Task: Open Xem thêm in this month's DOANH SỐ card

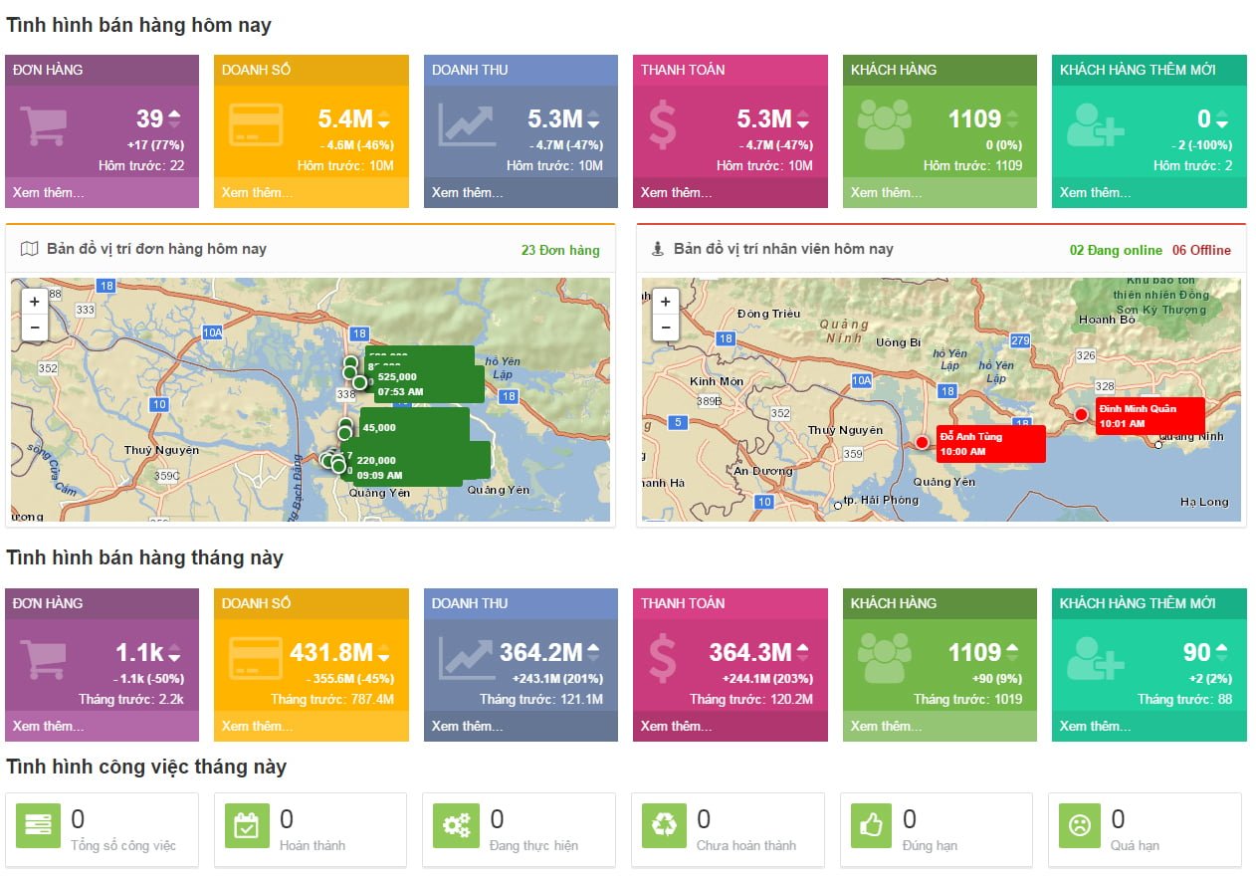Action: tap(258, 726)
